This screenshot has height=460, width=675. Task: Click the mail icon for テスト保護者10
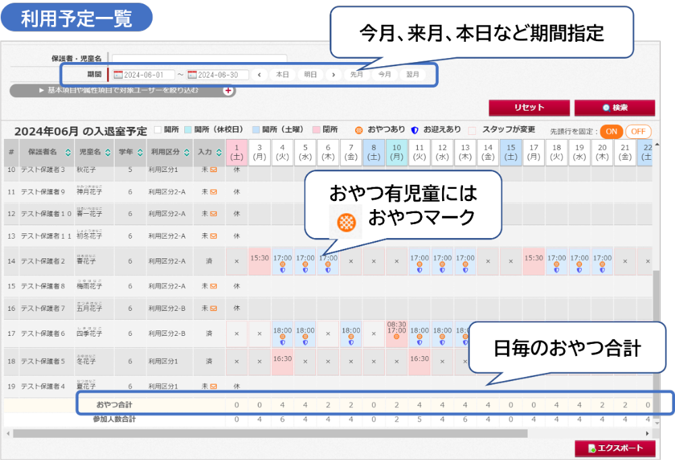[x=213, y=213]
